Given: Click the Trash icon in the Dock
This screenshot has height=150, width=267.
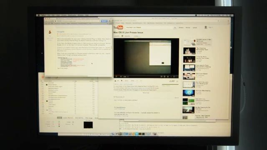Looking at the screenshot, I should click(155, 134).
